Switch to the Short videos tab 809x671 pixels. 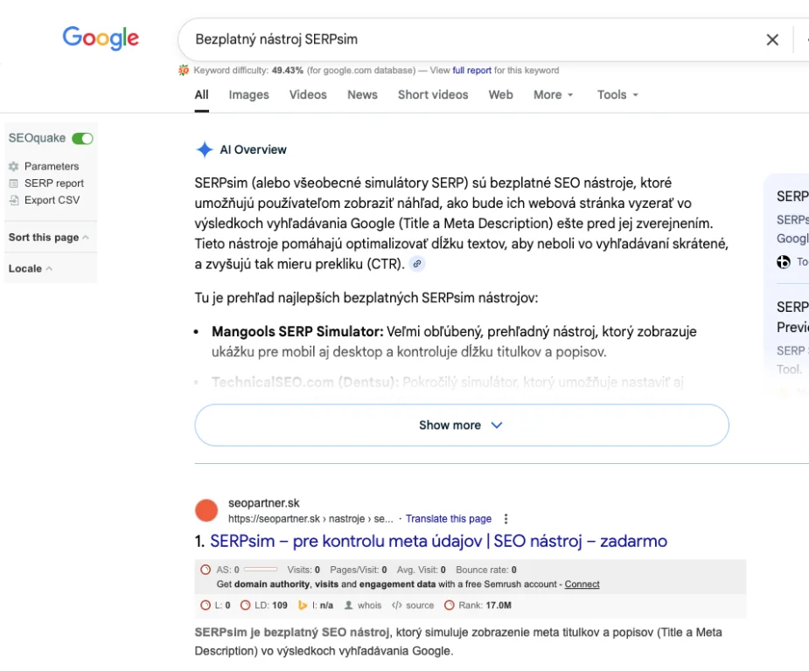pos(433,94)
